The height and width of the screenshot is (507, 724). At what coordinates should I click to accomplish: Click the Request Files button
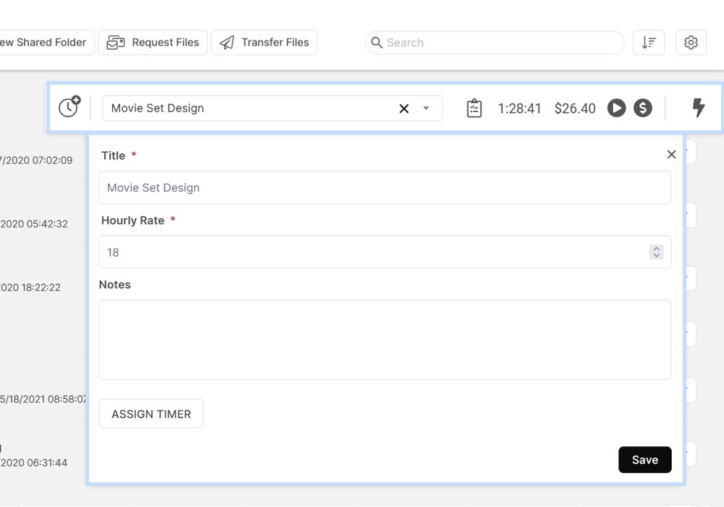tap(153, 43)
